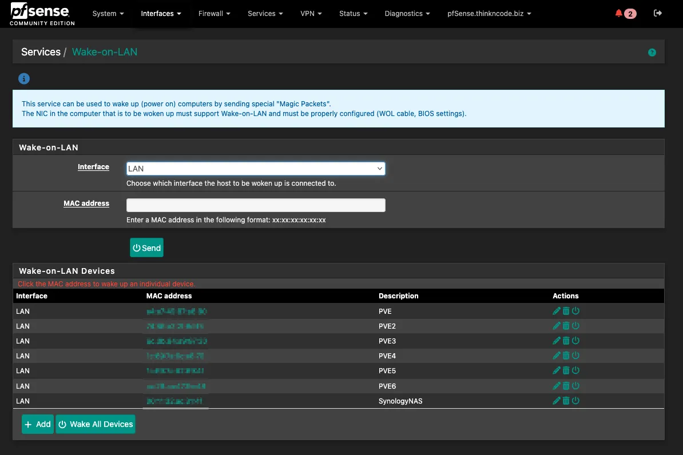Image resolution: width=683 pixels, height=455 pixels.
Task: Wake PVE6 with its power icon
Action: tap(575, 386)
